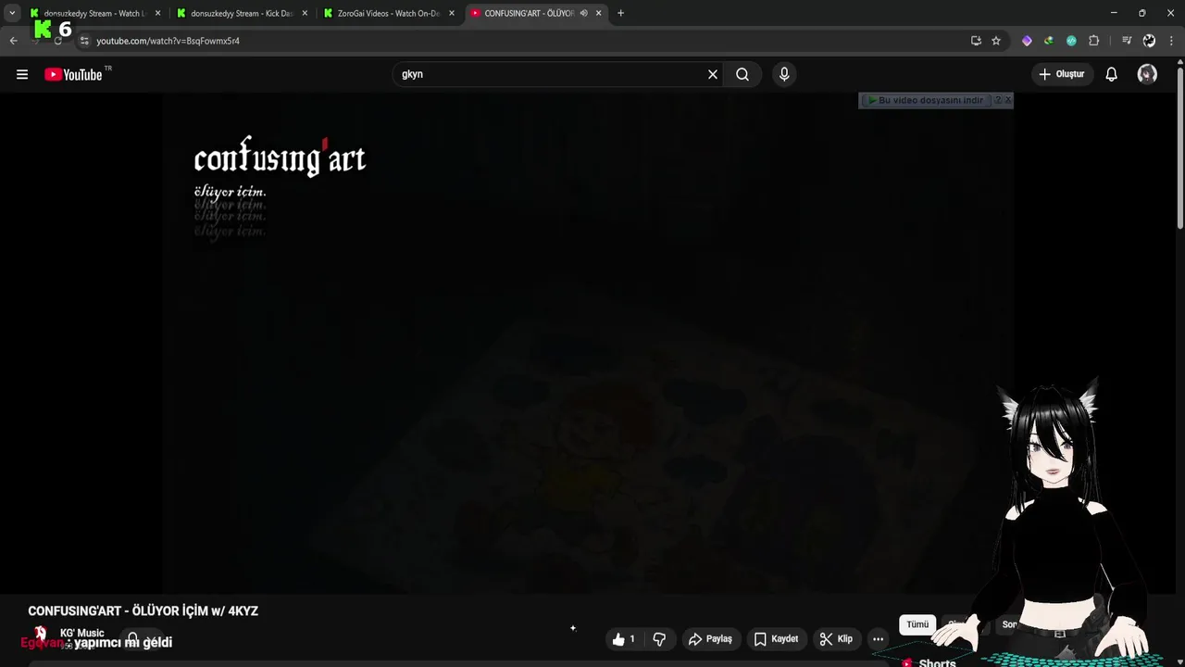This screenshot has width=1185, height=667.
Task: Close the download bar with its X
Action: [1008, 100]
